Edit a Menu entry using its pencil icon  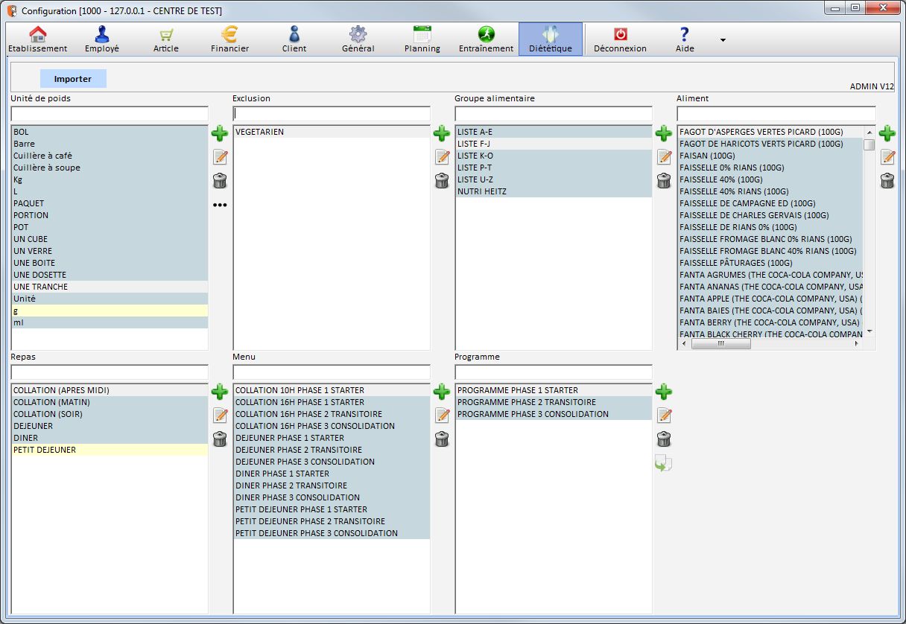coord(442,416)
